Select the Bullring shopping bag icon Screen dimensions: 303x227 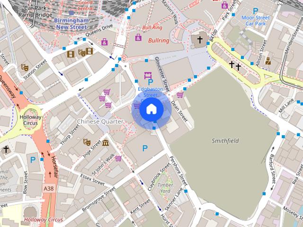138,37
